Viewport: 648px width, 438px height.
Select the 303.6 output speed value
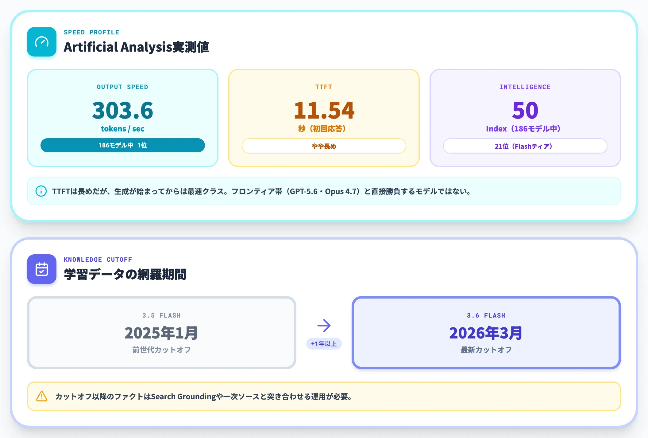pos(123,110)
